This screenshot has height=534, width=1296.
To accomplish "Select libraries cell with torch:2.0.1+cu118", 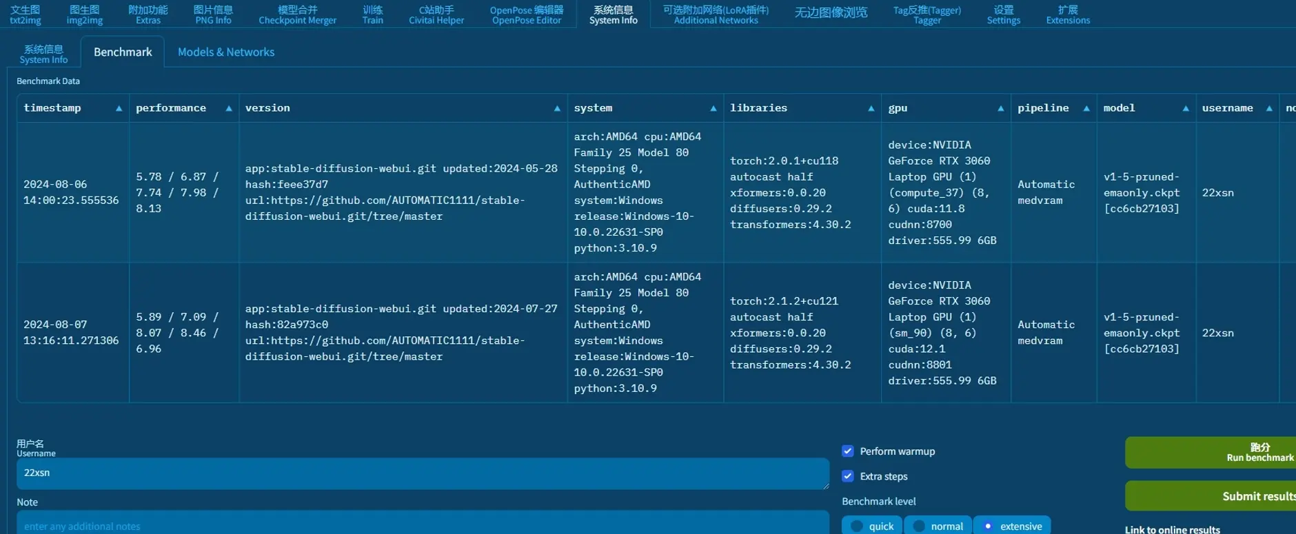I will click(802, 193).
